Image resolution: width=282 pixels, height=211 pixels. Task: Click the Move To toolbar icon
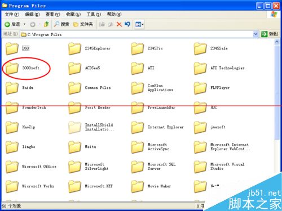102,24
